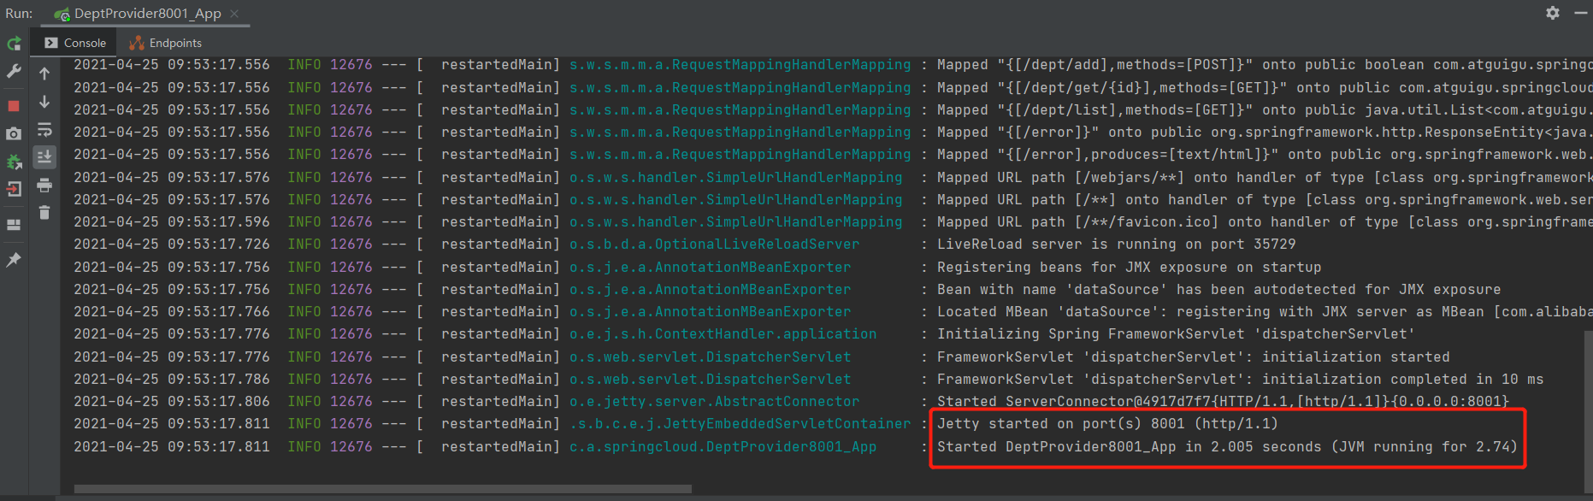Rerun the DeptProvider8001_App application
1593x501 pixels.
point(14,43)
